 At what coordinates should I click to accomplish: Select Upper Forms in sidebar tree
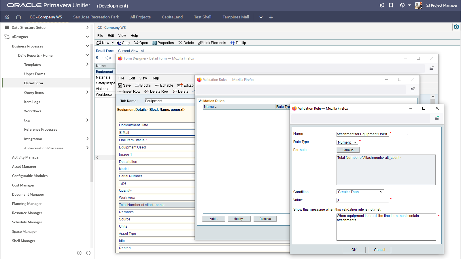pyautogui.click(x=35, y=74)
